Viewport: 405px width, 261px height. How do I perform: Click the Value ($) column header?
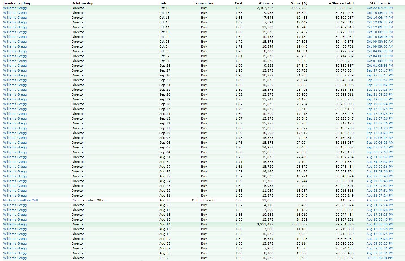pos(299,3)
